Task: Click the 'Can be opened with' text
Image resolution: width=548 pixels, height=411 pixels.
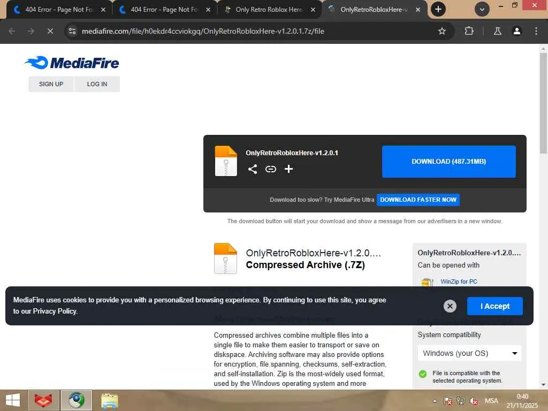Action: point(448,265)
